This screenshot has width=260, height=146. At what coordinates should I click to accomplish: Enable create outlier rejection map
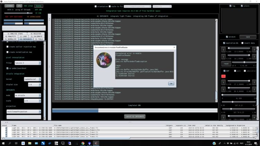click(8, 47)
